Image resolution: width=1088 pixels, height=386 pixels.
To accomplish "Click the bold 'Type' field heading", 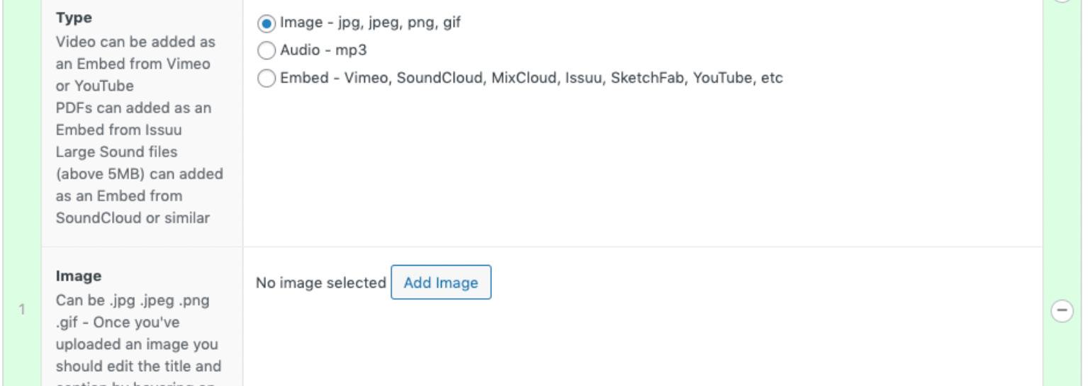I will point(74,18).
